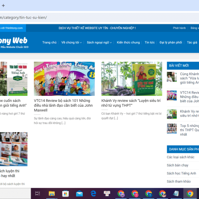This screenshot has width=199, height=199.
Task: Go to Trang chủ menu item
Action: coord(49,43)
